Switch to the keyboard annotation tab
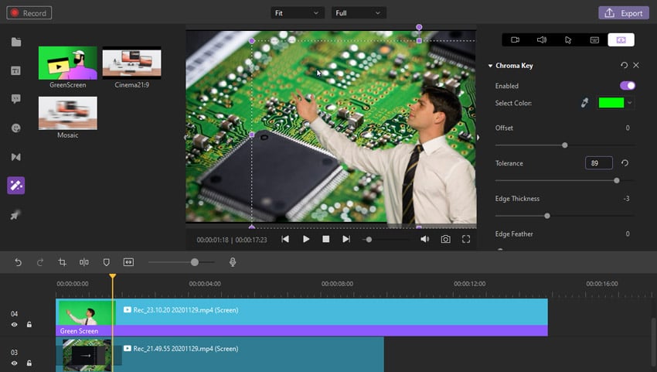The width and height of the screenshot is (657, 372). click(594, 40)
